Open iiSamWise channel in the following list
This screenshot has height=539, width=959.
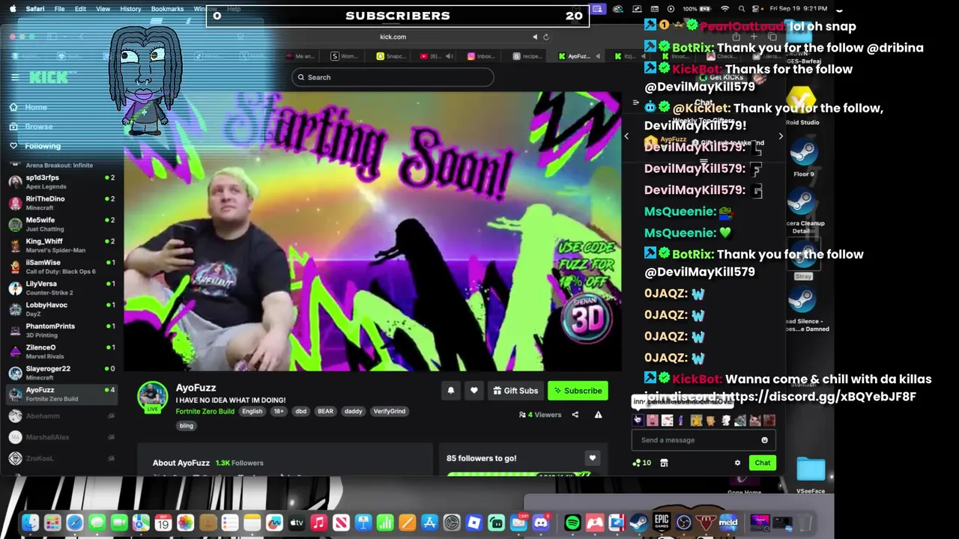point(61,267)
